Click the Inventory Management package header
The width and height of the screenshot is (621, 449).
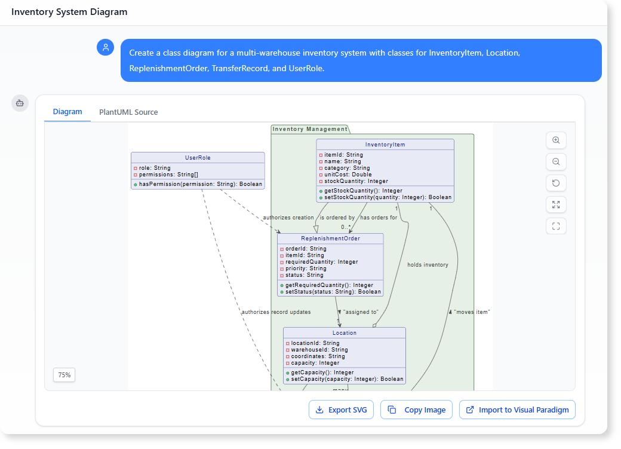(x=309, y=129)
